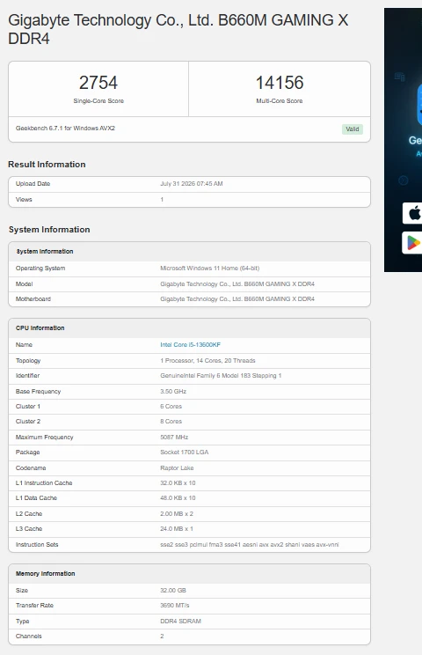Click the Memory Information section header
422x655 pixels.
click(x=189, y=573)
